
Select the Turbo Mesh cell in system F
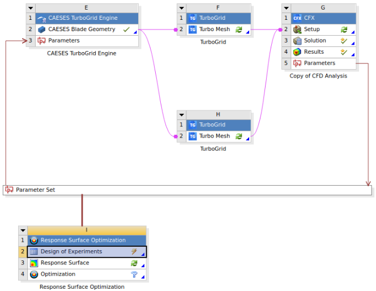(x=219, y=29)
